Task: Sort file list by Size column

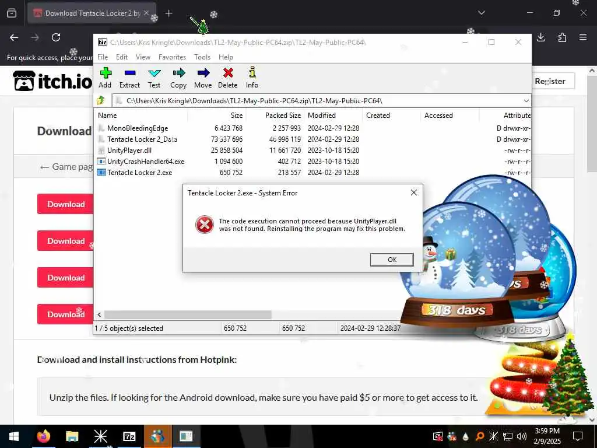Action: [217, 116]
